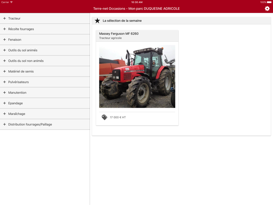This screenshot has width=273, height=205.
Task: Expand Fenaison with its plus icon
Action: click(x=5, y=39)
